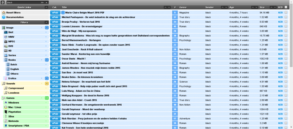Click the DVD filter icon
This screenshot has width=293, height=129.
(x=6, y=46)
